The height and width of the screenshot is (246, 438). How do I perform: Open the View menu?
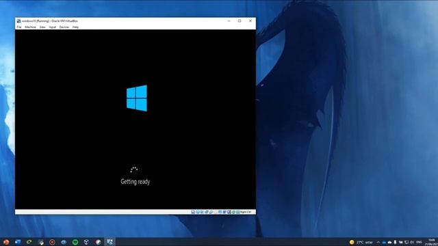(x=42, y=27)
